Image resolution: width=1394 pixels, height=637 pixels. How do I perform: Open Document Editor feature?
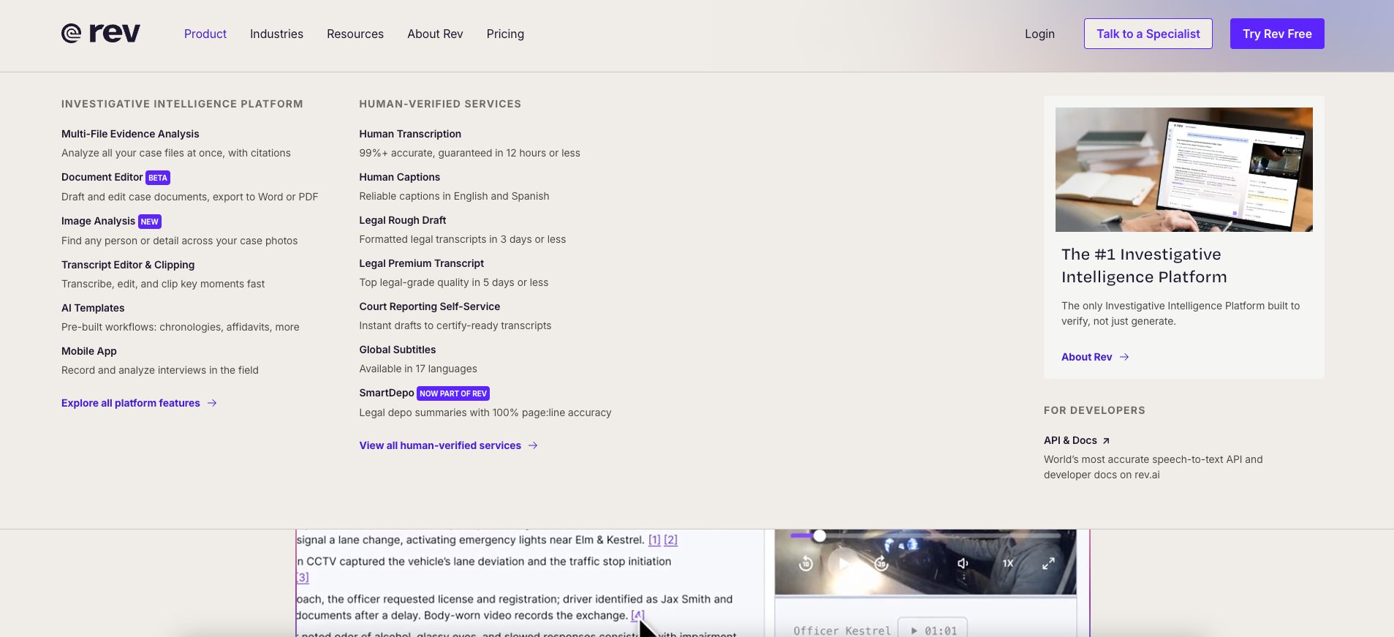coord(102,177)
